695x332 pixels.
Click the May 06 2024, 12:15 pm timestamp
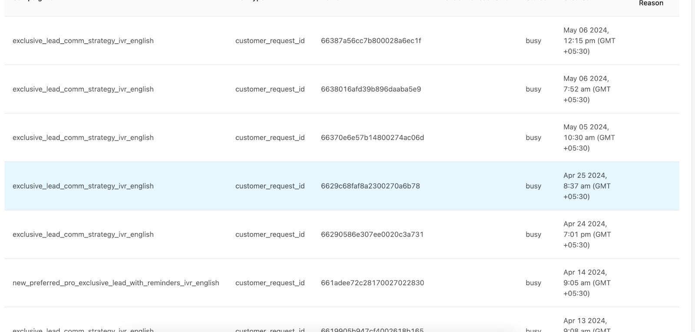(x=589, y=41)
